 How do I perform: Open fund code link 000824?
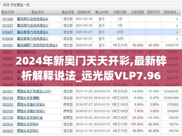[8, 124]
